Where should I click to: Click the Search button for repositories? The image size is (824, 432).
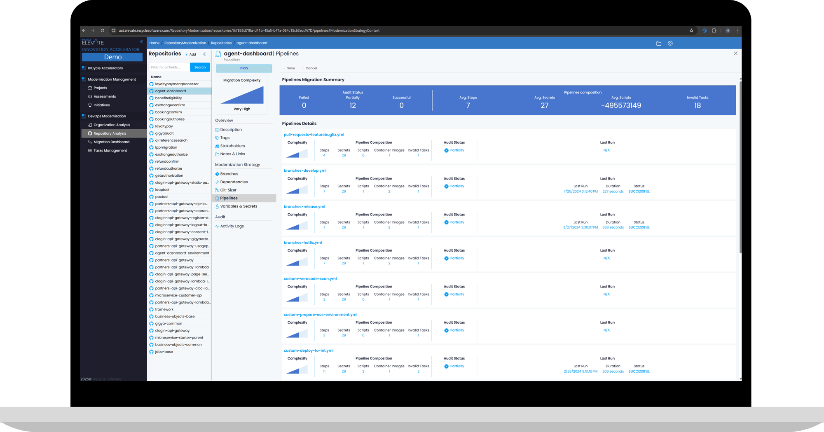pos(200,67)
